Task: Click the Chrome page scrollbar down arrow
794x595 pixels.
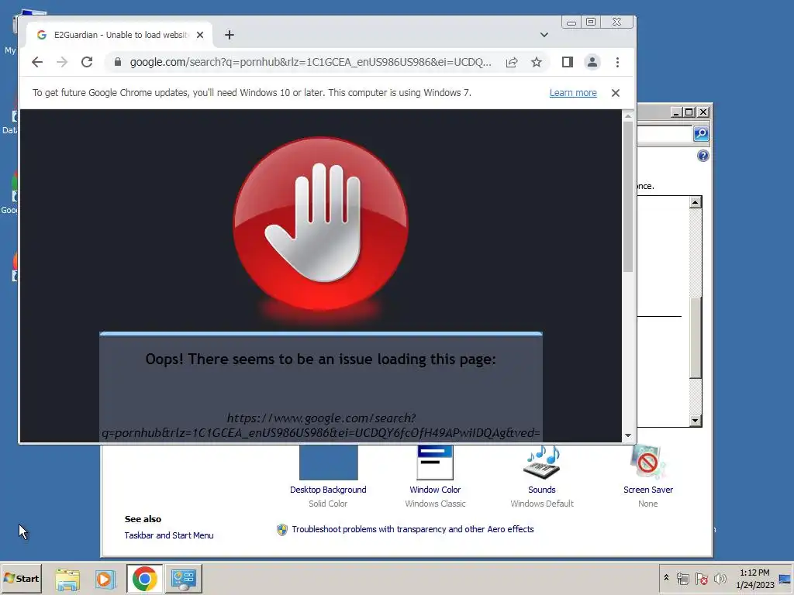Action: point(628,435)
